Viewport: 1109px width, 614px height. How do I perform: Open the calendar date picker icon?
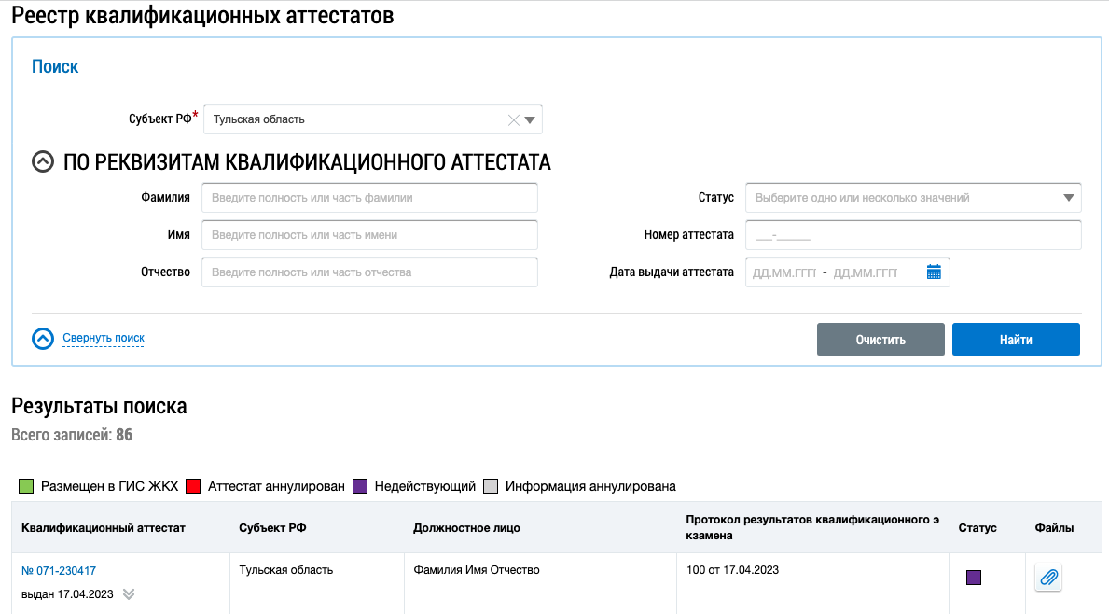tap(934, 272)
